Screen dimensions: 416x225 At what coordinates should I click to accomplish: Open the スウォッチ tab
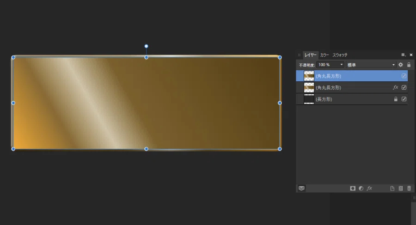click(340, 55)
